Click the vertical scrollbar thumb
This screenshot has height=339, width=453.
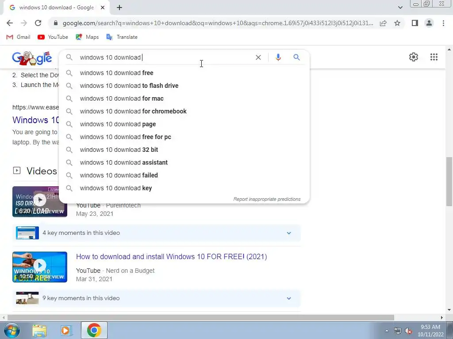click(449, 181)
